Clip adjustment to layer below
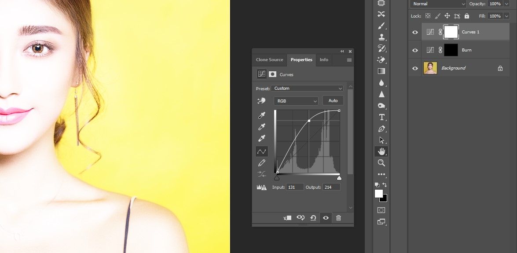Screen dimensions: 517x253 point(287,218)
